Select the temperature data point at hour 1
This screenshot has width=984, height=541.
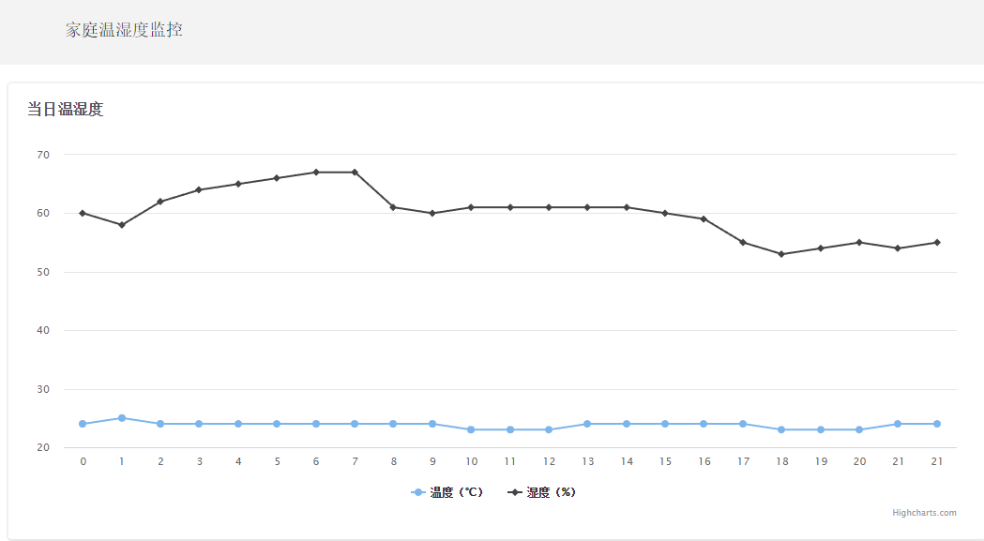122,418
